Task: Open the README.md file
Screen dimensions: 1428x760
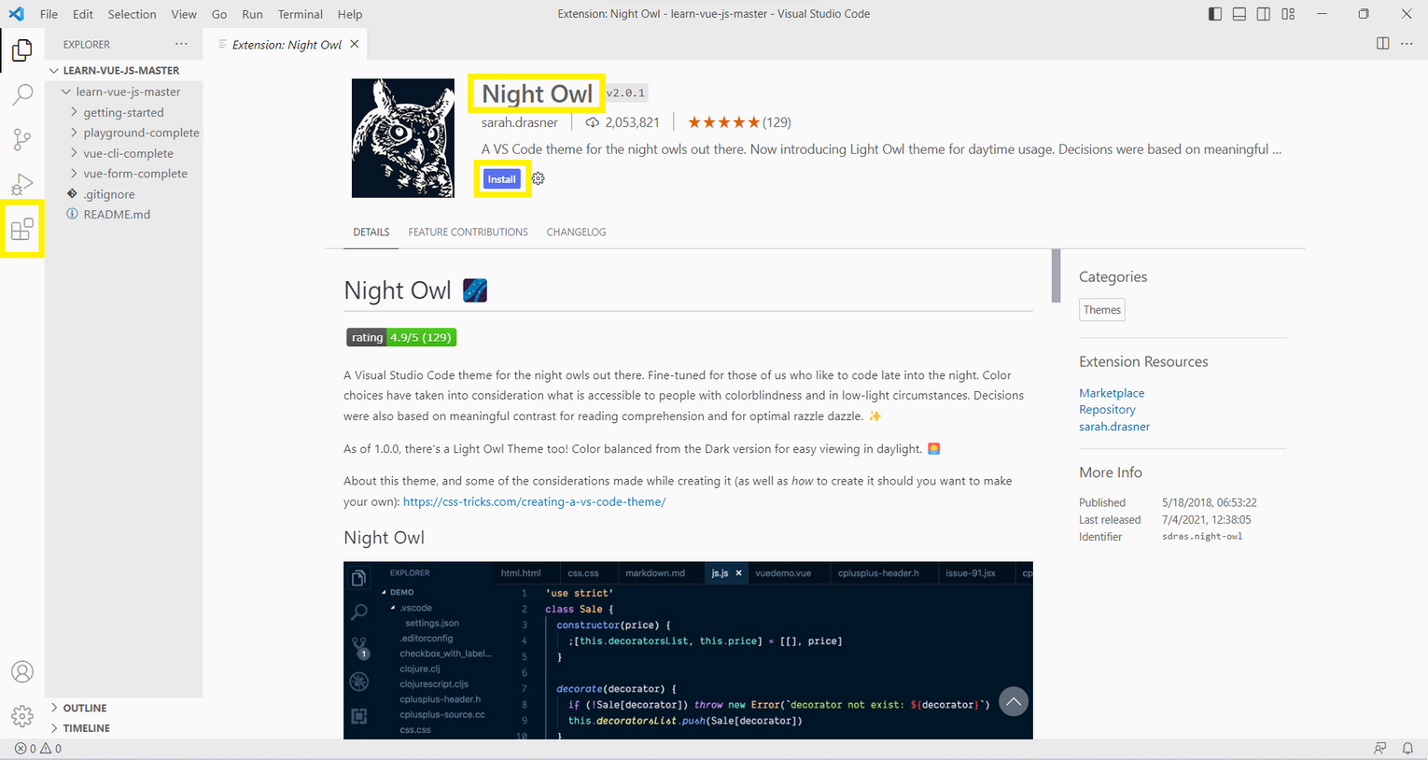Action: pos(117,215)
